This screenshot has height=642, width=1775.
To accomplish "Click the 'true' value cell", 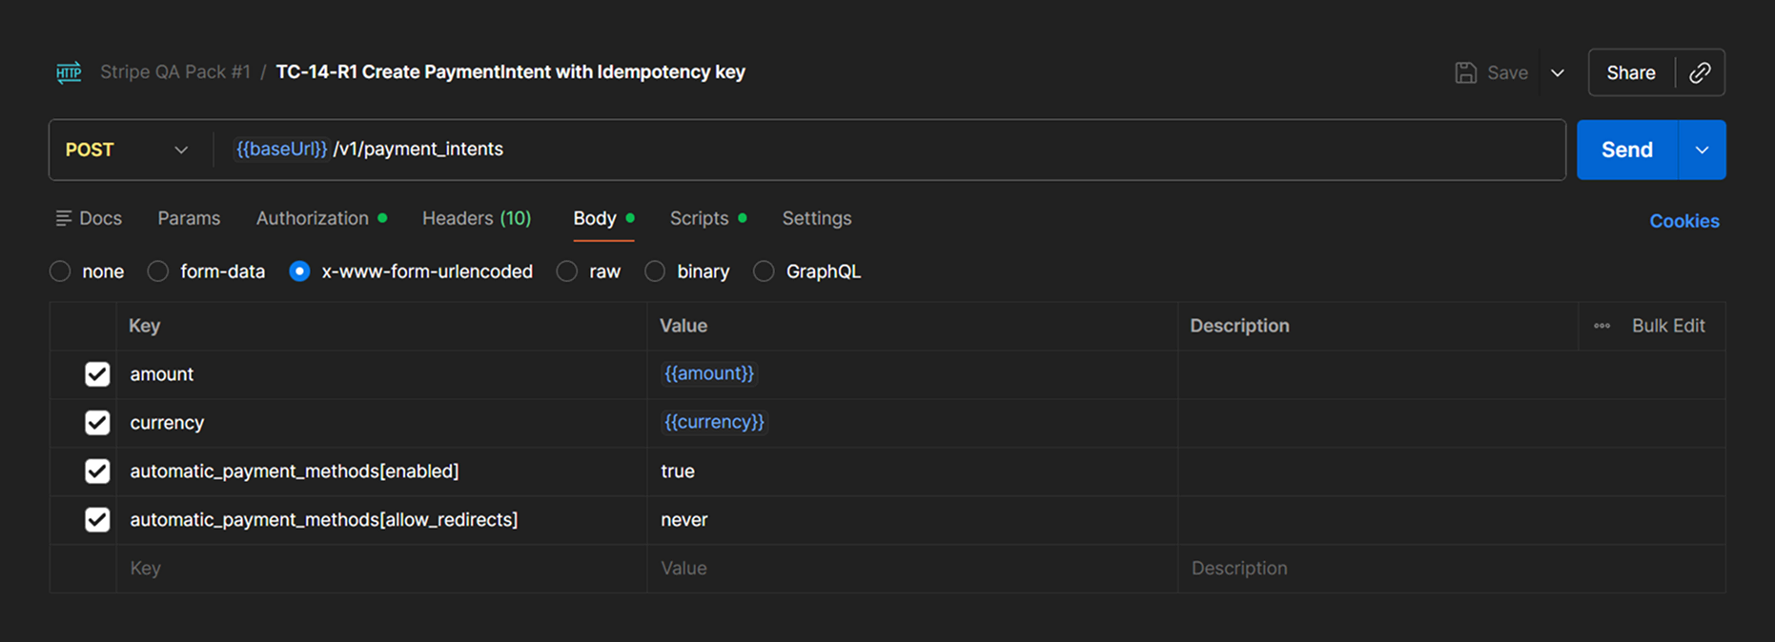I will pyautogui.click(x=912, y=471).
